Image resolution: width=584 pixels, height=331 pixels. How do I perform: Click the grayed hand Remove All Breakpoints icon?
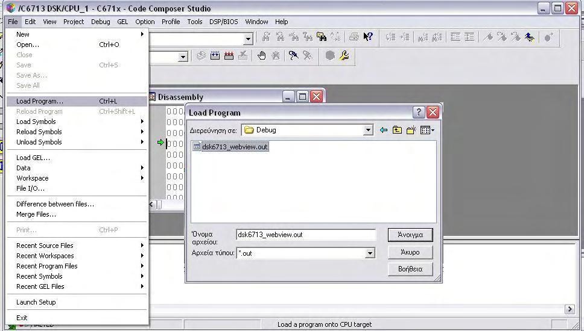276,56
